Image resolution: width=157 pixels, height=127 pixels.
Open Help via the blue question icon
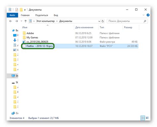click(x=148, y=15)
